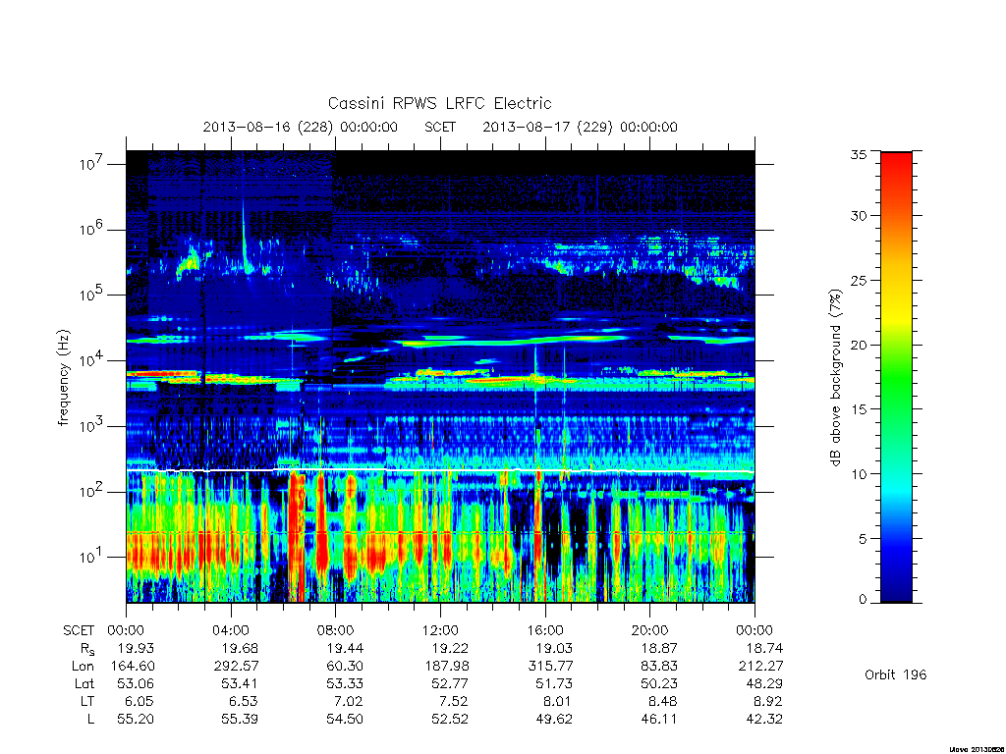The width and height of the screenshot is (1006, 754).
Task: Click the '0' color scale label
Action: (863, 600)
